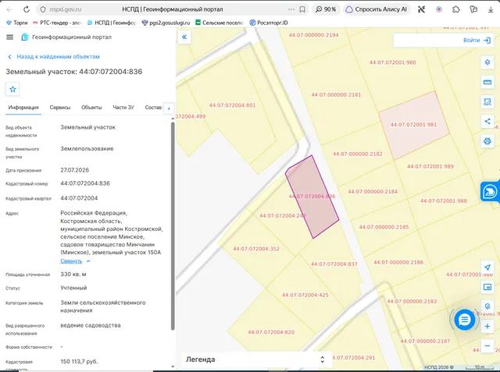This screenshot has height=372, width=500.
Task: Open the Росэлторг.ID bookmark
Action: click(269, 23)
